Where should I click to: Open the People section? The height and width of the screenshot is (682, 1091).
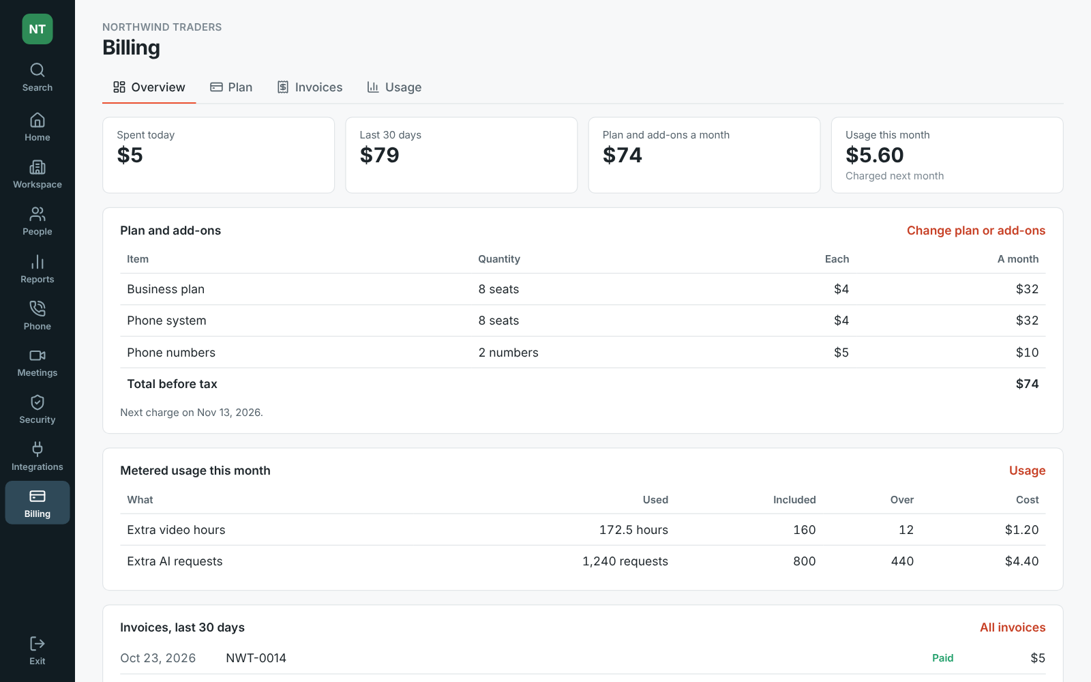coord(38,222)
